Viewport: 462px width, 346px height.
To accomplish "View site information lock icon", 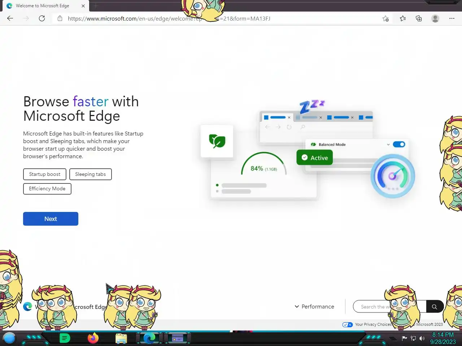I will (60, 18).
